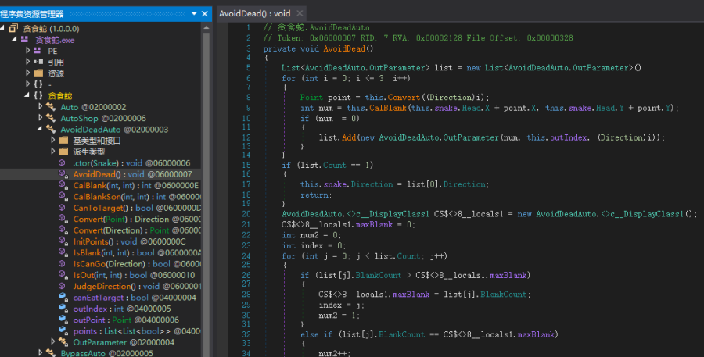Click line number 20 in code editor

click(x=246, y=214)
